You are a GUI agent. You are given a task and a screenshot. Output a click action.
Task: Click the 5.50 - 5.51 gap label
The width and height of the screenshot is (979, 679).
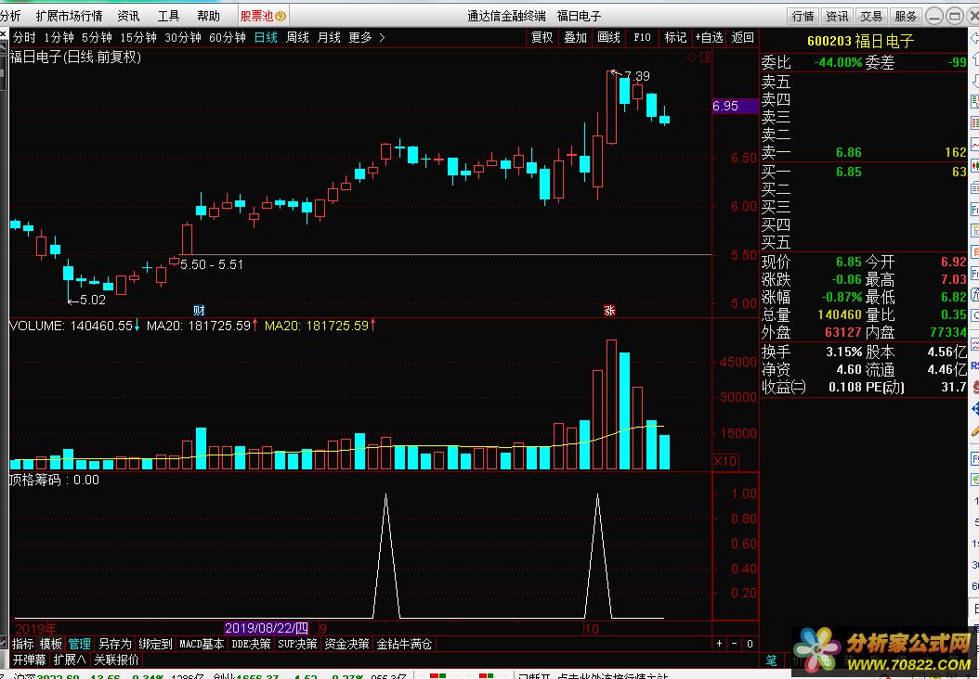click(x=212, y=264)
